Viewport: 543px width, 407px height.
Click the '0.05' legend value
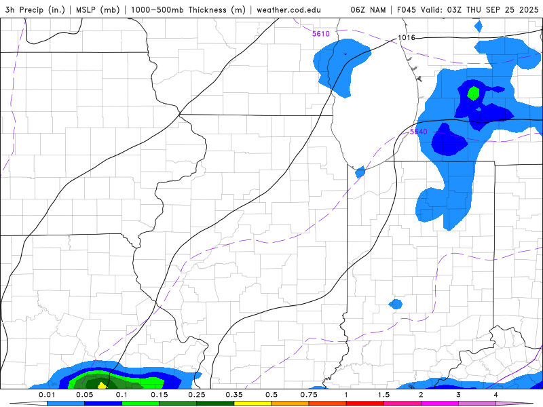click(84, 395)
